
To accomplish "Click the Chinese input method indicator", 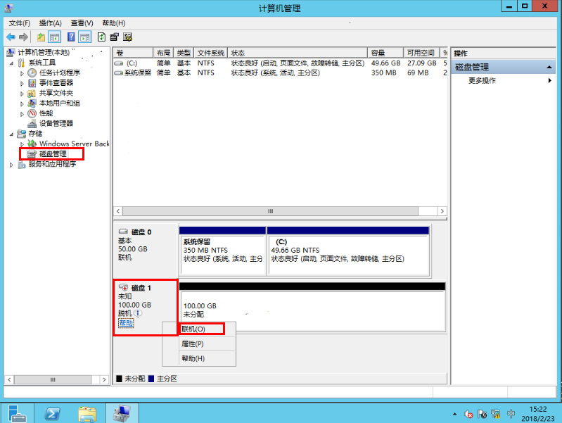I will (x=511, y=414).
